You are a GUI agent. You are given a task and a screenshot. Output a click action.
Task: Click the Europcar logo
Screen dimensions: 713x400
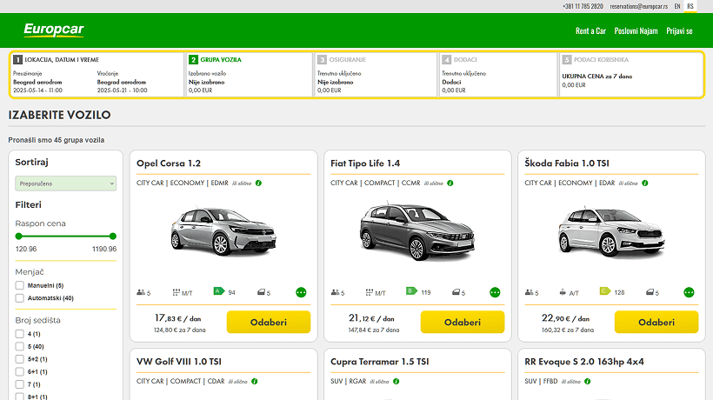54,30
